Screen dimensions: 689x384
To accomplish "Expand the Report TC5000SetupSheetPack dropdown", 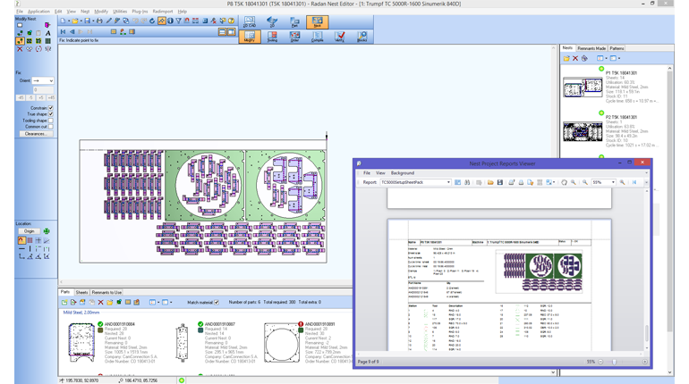I will [447, 182].
